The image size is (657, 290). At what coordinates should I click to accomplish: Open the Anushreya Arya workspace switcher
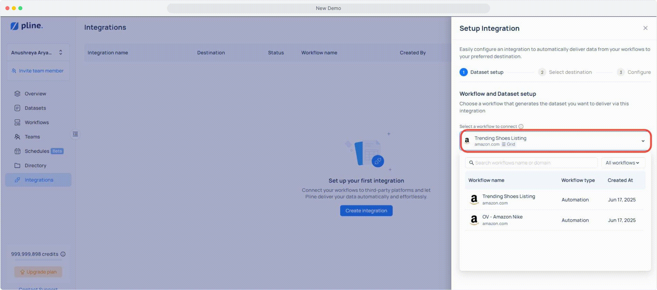(38, 53)
